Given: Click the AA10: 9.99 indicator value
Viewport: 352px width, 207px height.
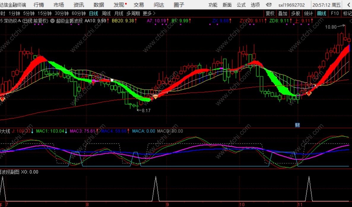Looking at the screenshot, I should point(95,21).
